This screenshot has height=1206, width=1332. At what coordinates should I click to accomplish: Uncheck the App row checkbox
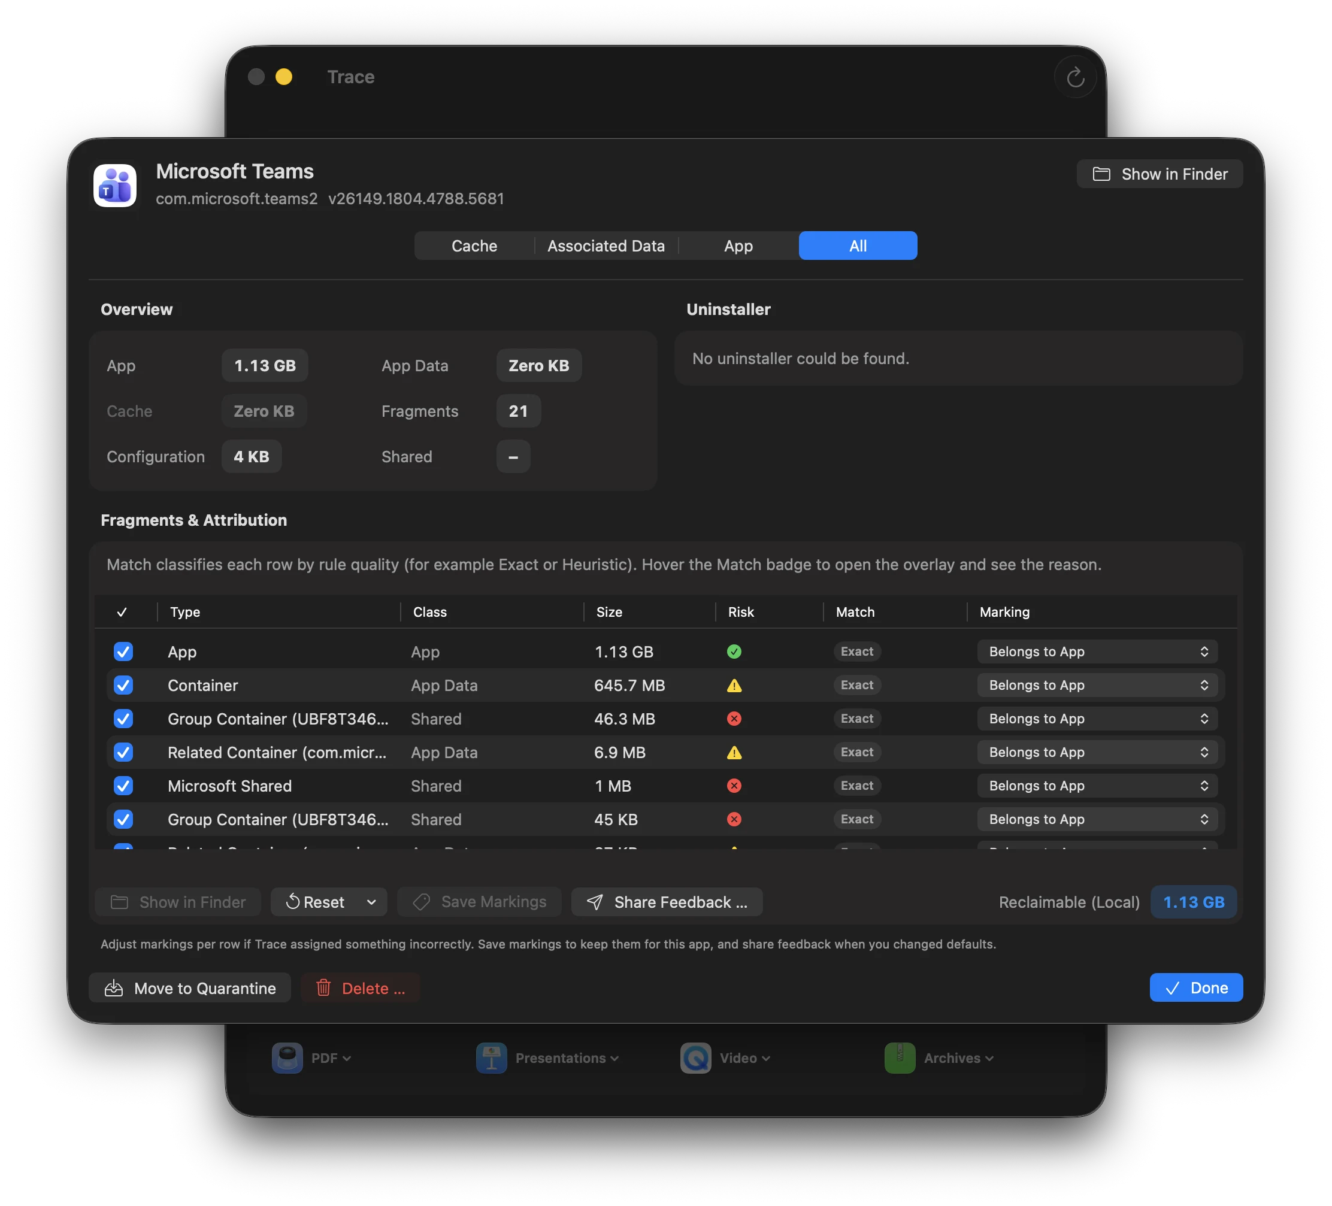[x=123, y=652]
